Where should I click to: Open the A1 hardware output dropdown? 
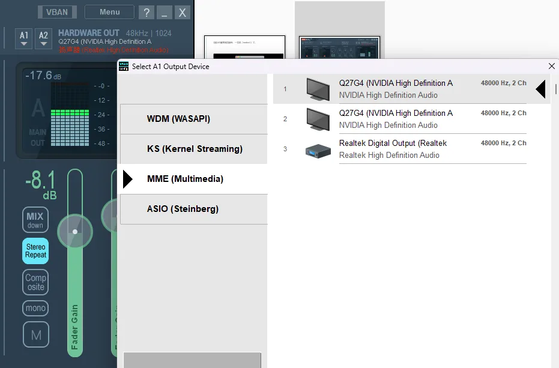pyautogui.click(x=24, y=38)
